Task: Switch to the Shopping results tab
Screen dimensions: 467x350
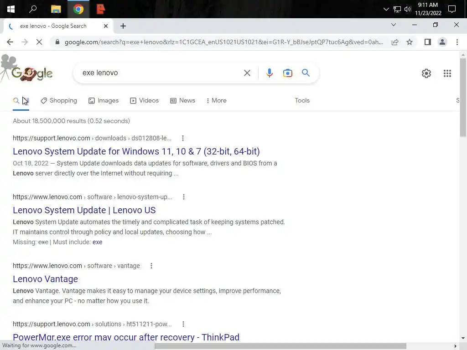Action: [x=59, y=101]
